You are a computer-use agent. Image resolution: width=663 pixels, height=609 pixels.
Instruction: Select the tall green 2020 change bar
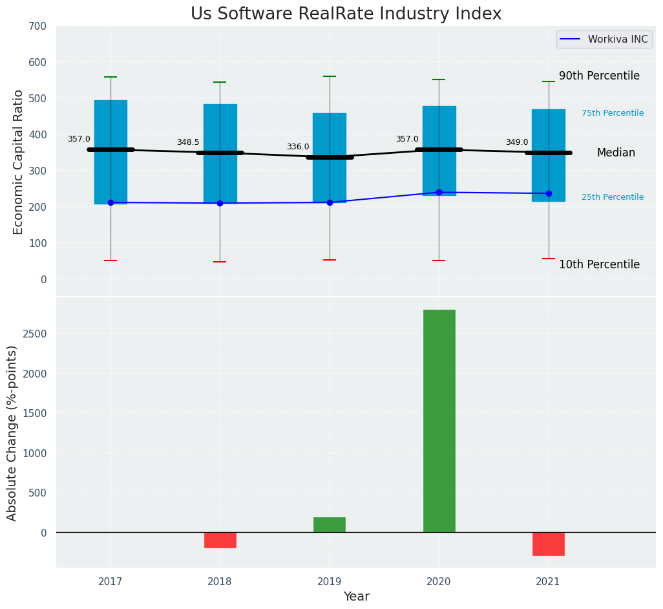click(439, 420)
